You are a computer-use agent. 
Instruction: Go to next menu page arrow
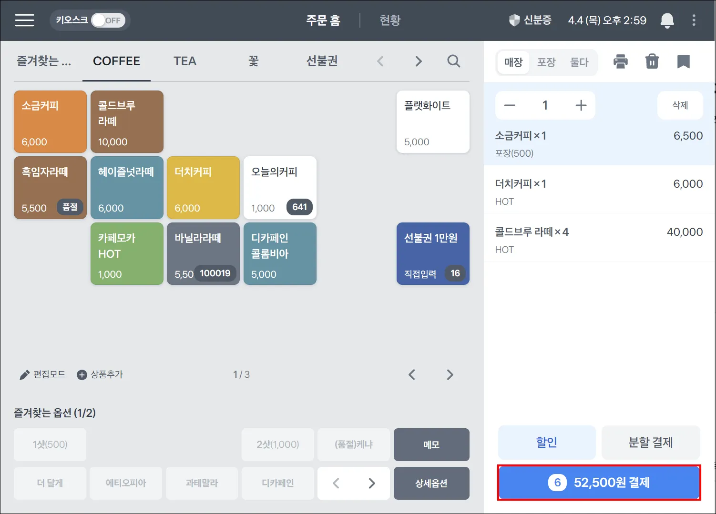click(450, 375)
